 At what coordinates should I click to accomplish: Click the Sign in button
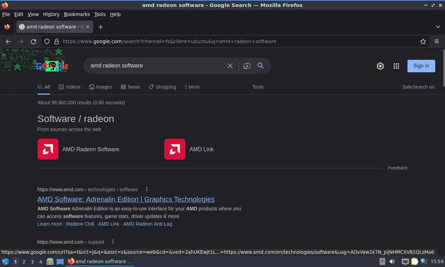[421, 66]
